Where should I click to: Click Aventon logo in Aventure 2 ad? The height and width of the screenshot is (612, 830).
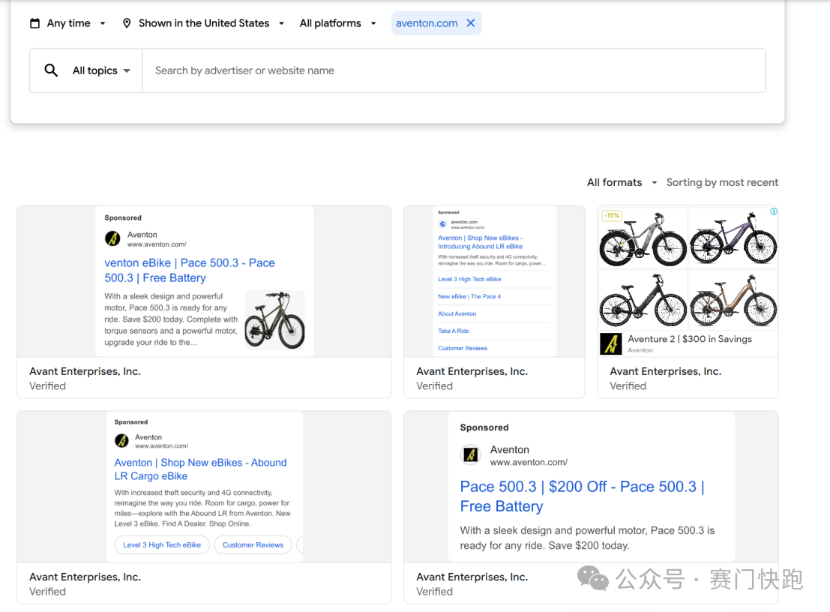coord(611,344)
